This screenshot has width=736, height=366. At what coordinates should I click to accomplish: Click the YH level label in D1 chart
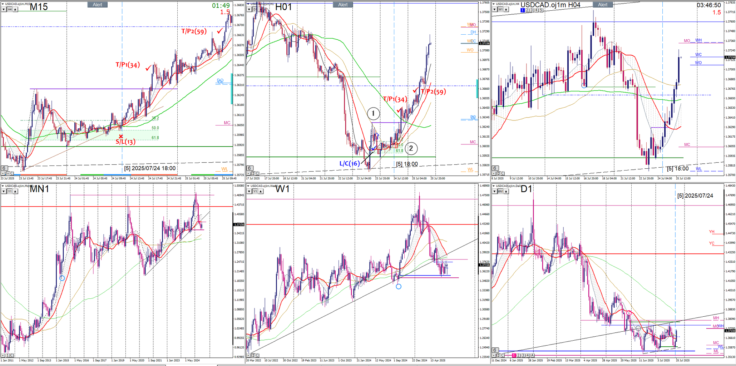[712, 232]
